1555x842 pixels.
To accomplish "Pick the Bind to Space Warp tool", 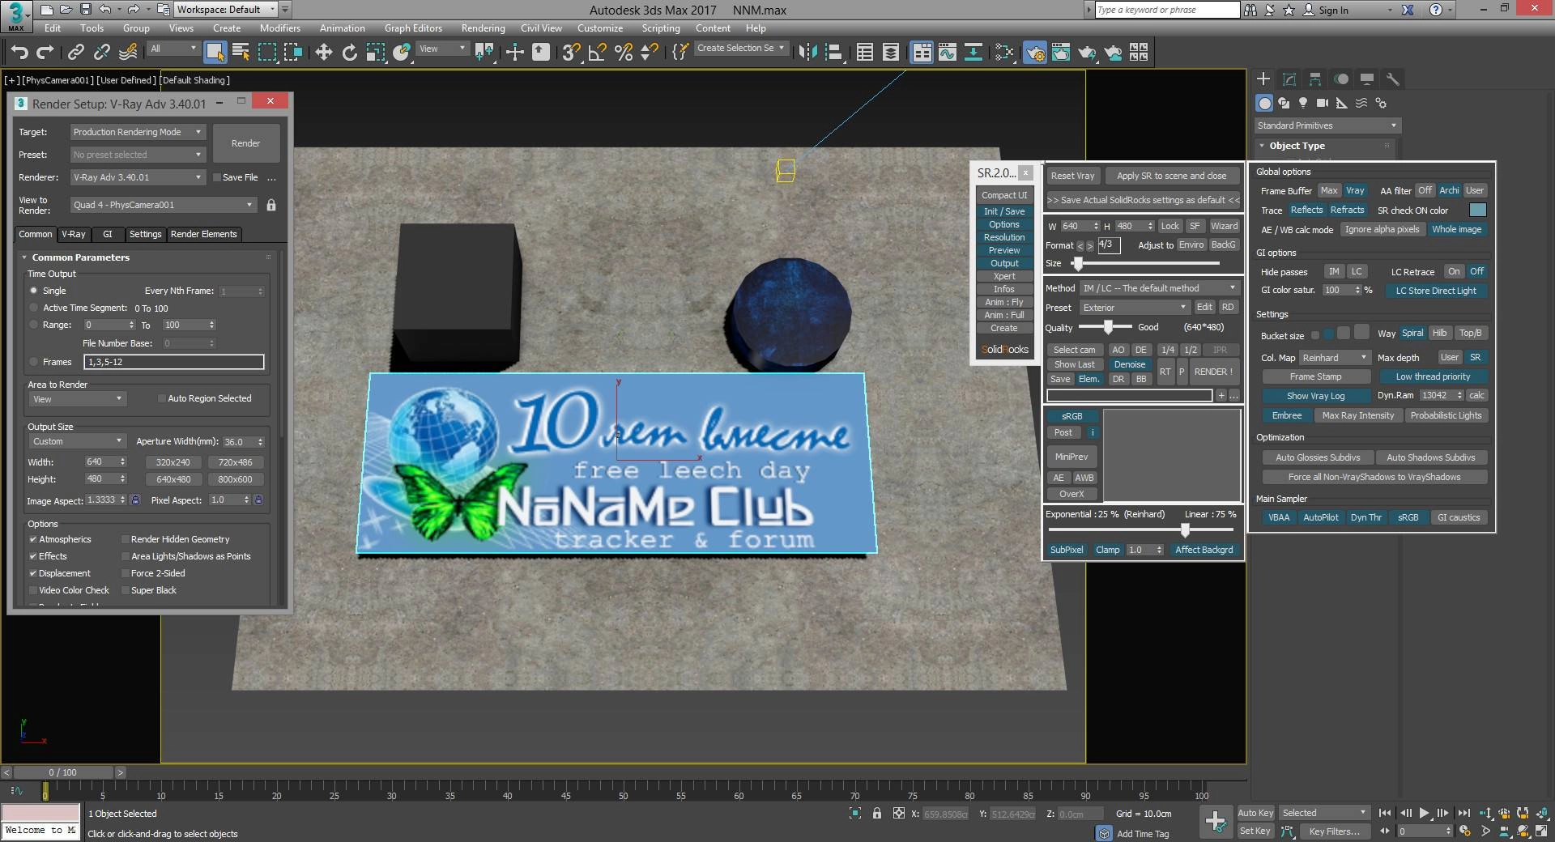I will tap(128, 53).
